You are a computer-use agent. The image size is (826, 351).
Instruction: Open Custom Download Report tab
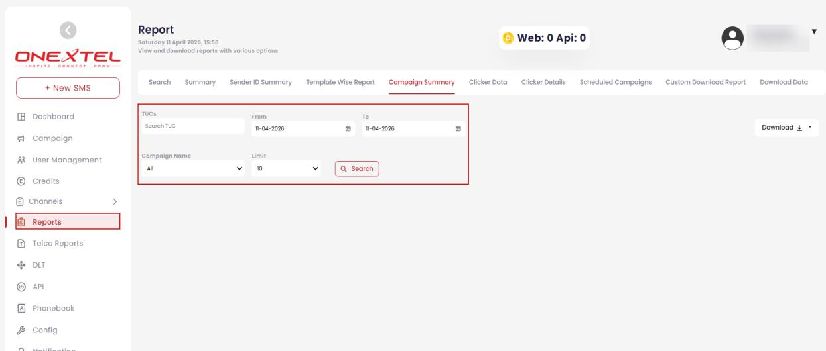click(x=705, y=82)
